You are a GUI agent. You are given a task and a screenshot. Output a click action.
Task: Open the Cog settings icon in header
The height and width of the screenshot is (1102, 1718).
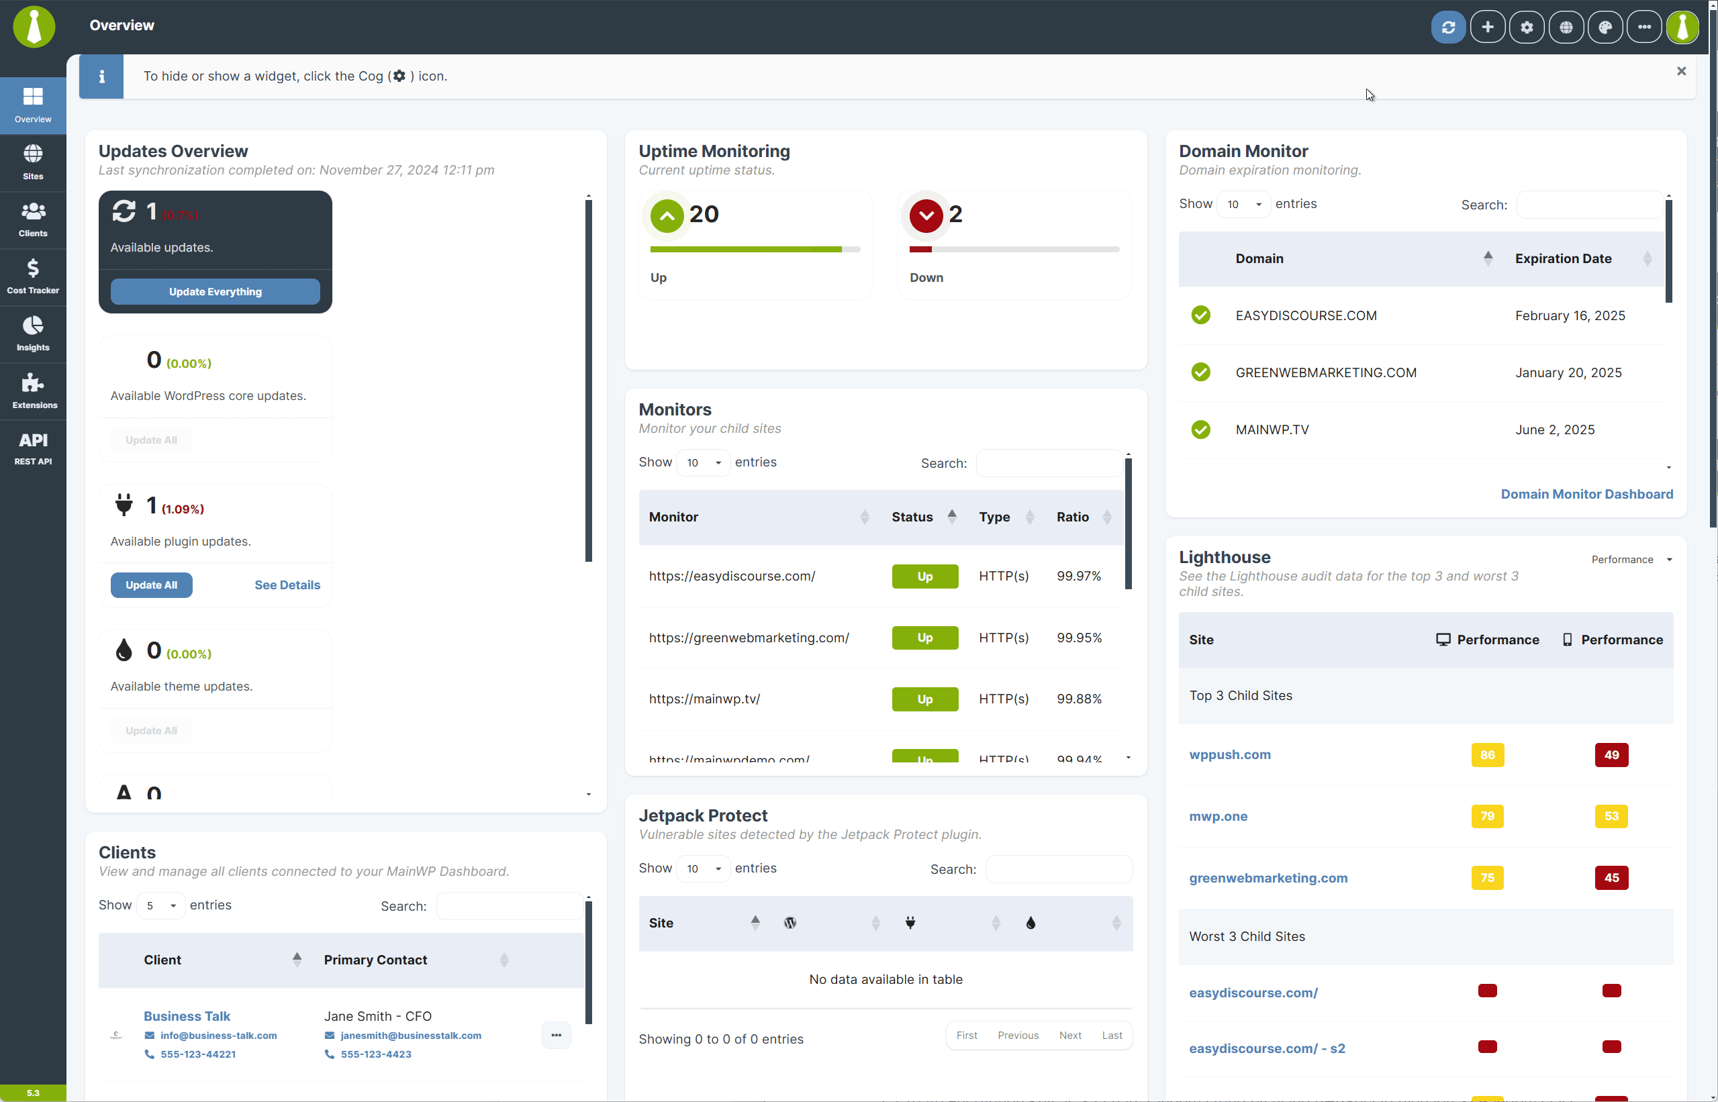pos(1527,28)
